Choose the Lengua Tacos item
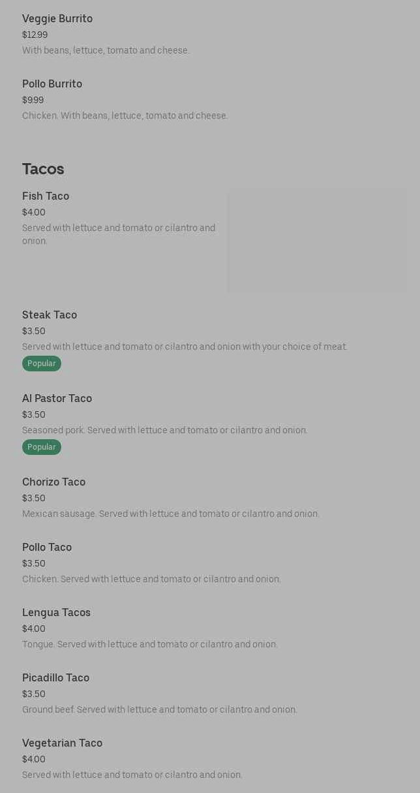 [56, 613]
